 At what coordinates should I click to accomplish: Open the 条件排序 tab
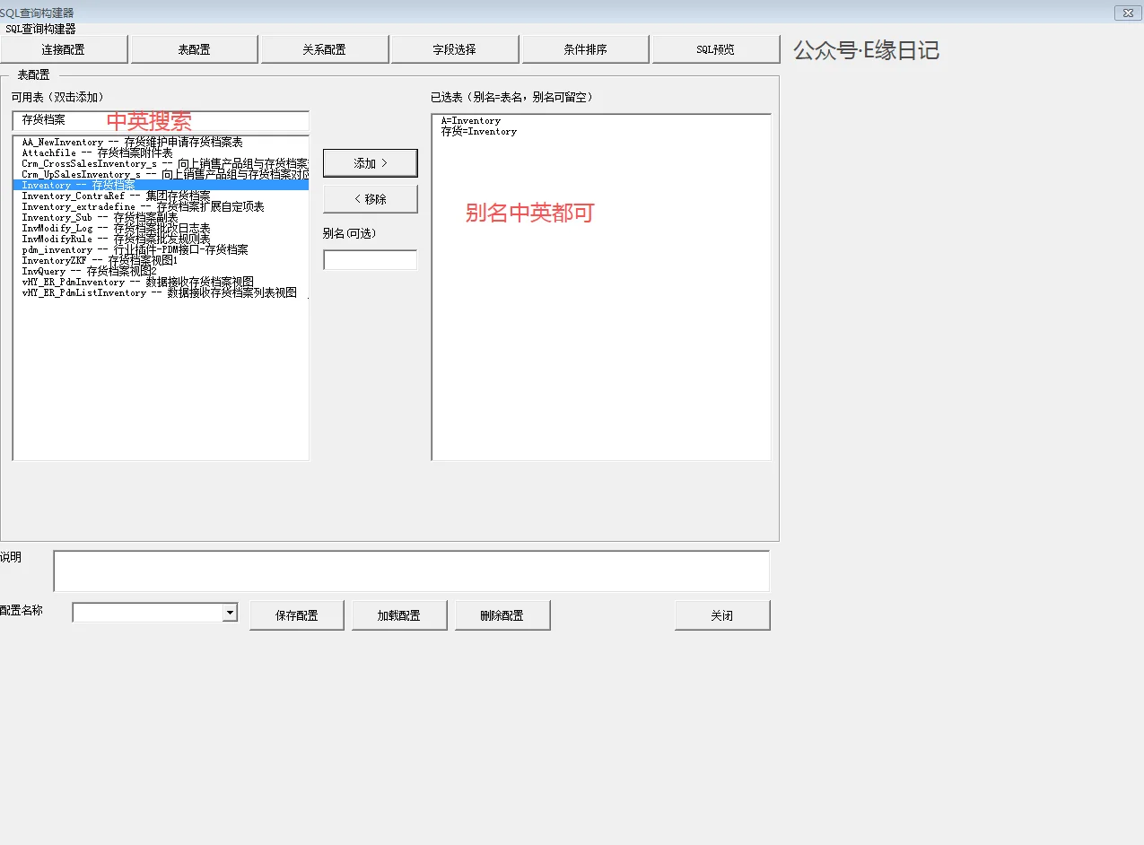click(x=585, y=49)
